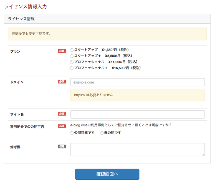The image size is (215, 188).
Task: Select the 非公開です radio option
Action: pyautogui.click(x=102, y=133)
